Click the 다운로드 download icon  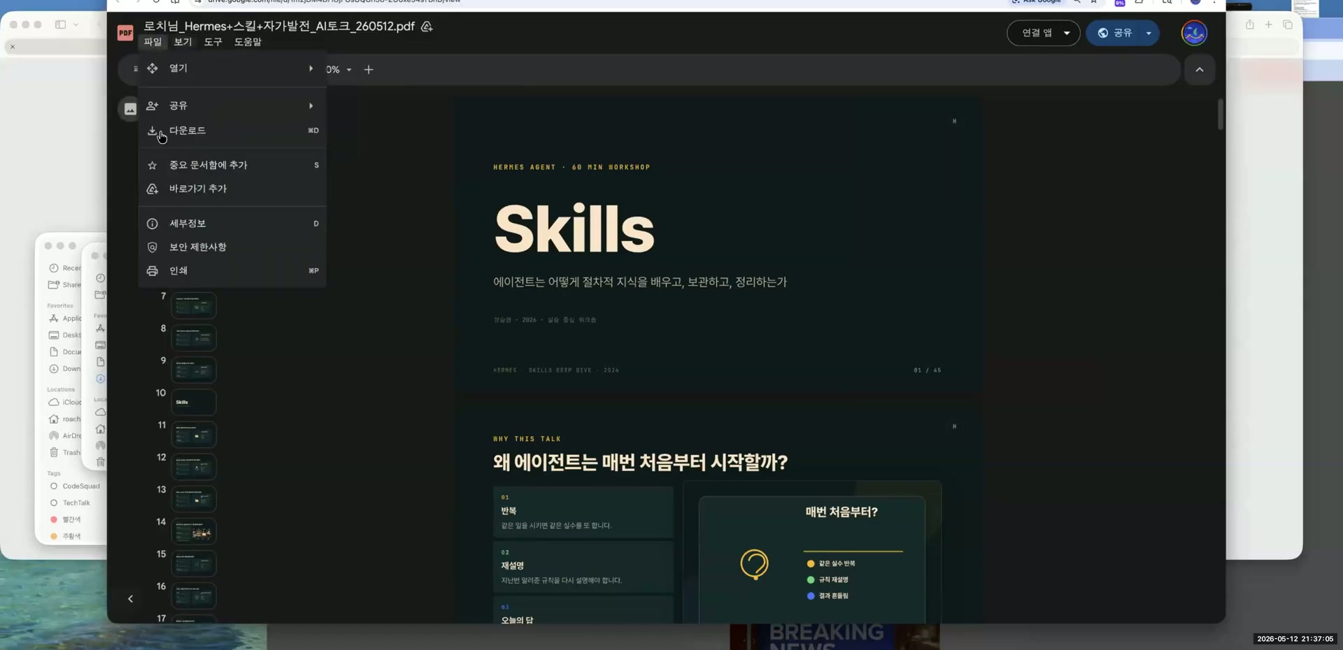point(152,131)
